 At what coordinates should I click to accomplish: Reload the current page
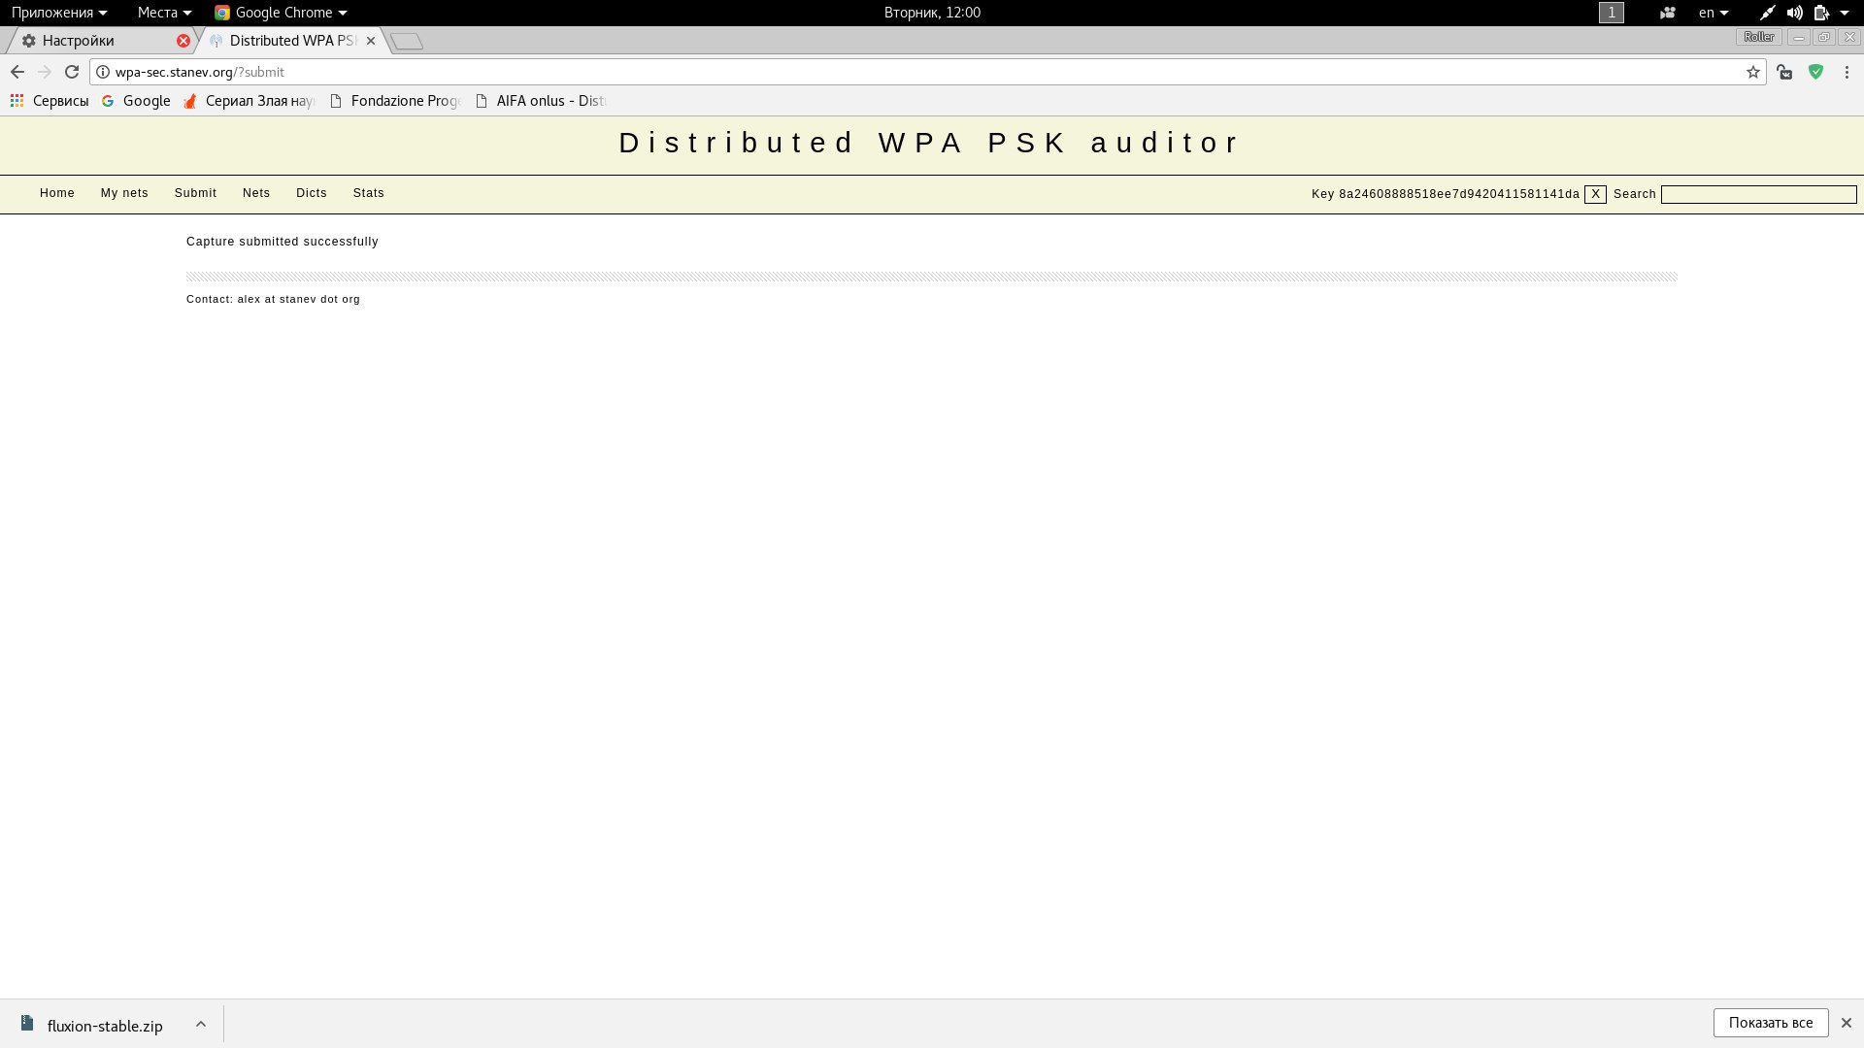[72, 72]
